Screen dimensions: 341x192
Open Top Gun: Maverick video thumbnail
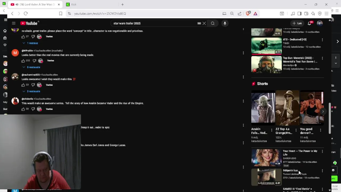(x=266, y=64)
